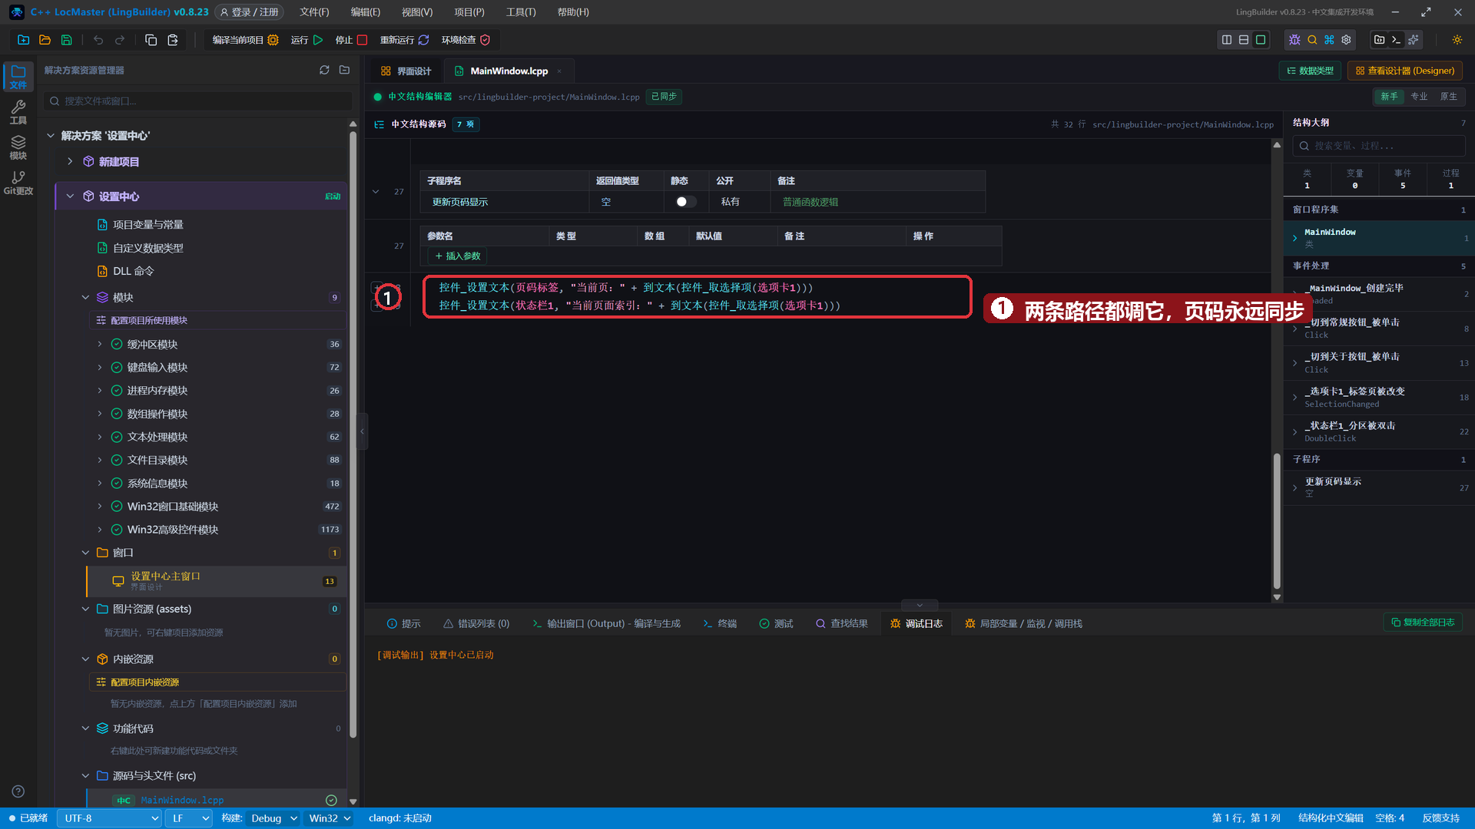
Task: Open the 模块 sidebar panel
Action: 18,147
